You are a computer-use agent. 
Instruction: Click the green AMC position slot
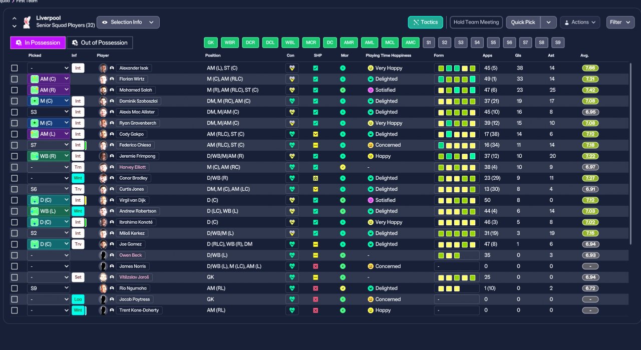[411, 43]
